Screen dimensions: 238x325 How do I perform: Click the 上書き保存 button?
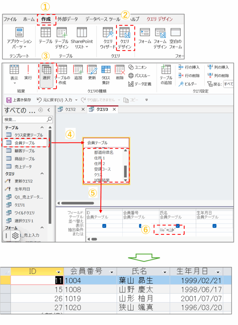(19, 100)
